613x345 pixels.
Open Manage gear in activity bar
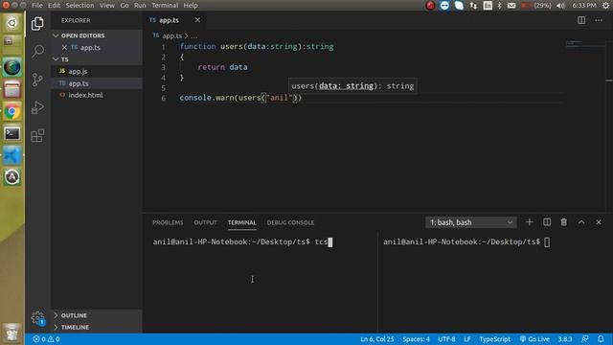[37, 317]
